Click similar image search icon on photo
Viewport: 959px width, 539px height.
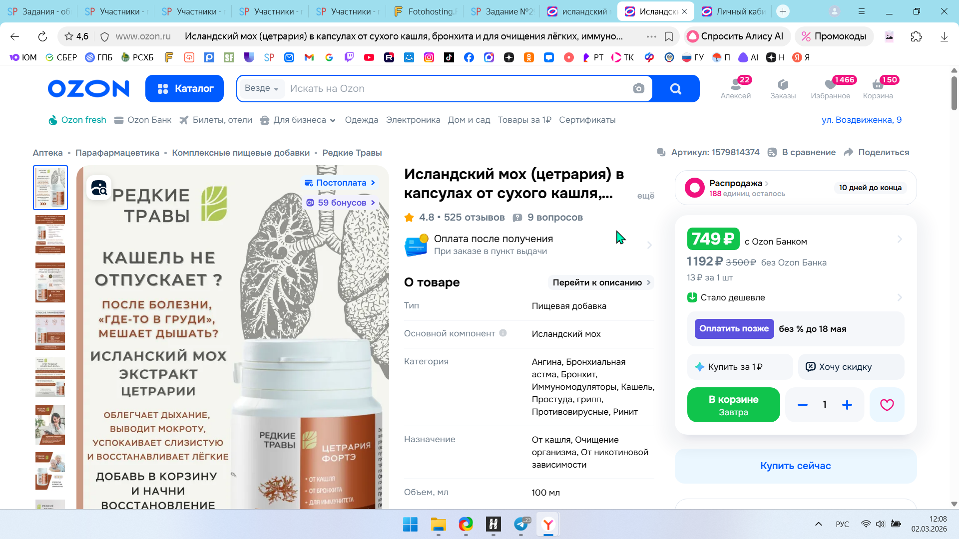[99, 188]
